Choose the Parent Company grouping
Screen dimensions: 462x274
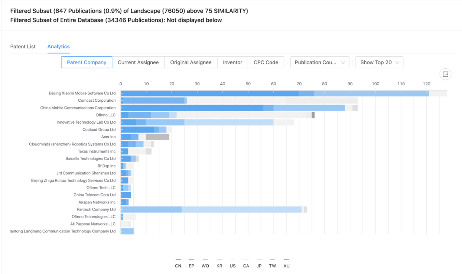87,62
